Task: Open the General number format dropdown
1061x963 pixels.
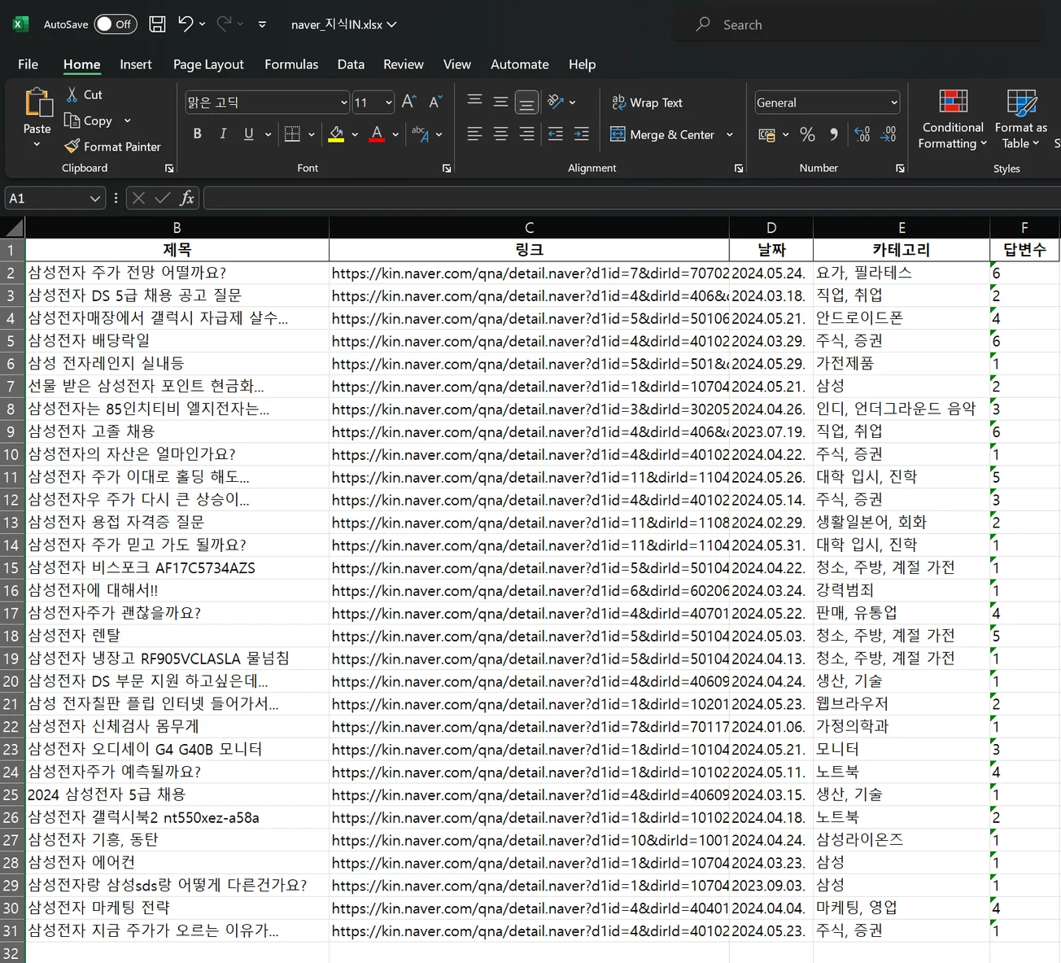Action: [x=894, y=103]
